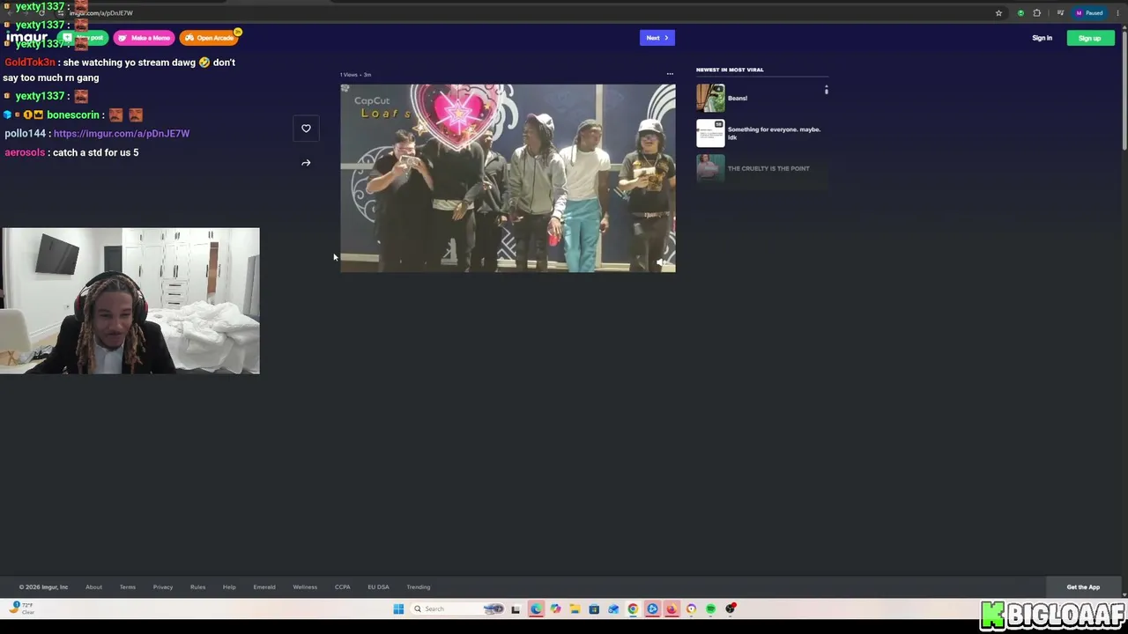Click the browser address bar URL
The height and width of the screenshot is (634, 1128).
101,13
